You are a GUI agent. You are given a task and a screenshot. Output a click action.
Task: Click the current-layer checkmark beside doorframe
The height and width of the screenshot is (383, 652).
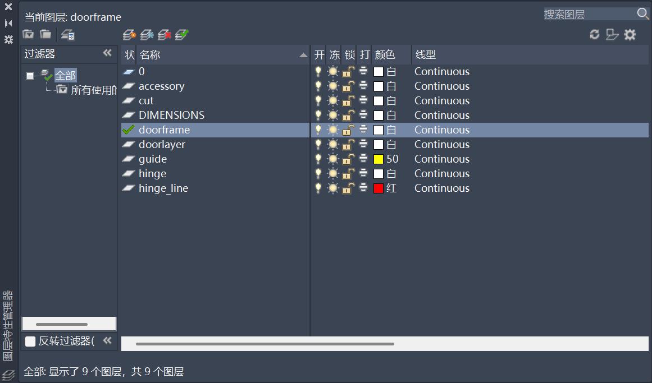[129, 130]
